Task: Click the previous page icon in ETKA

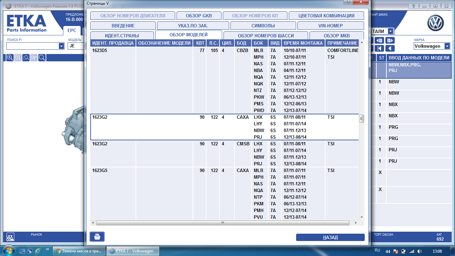Action: click(x=379, y=40)
